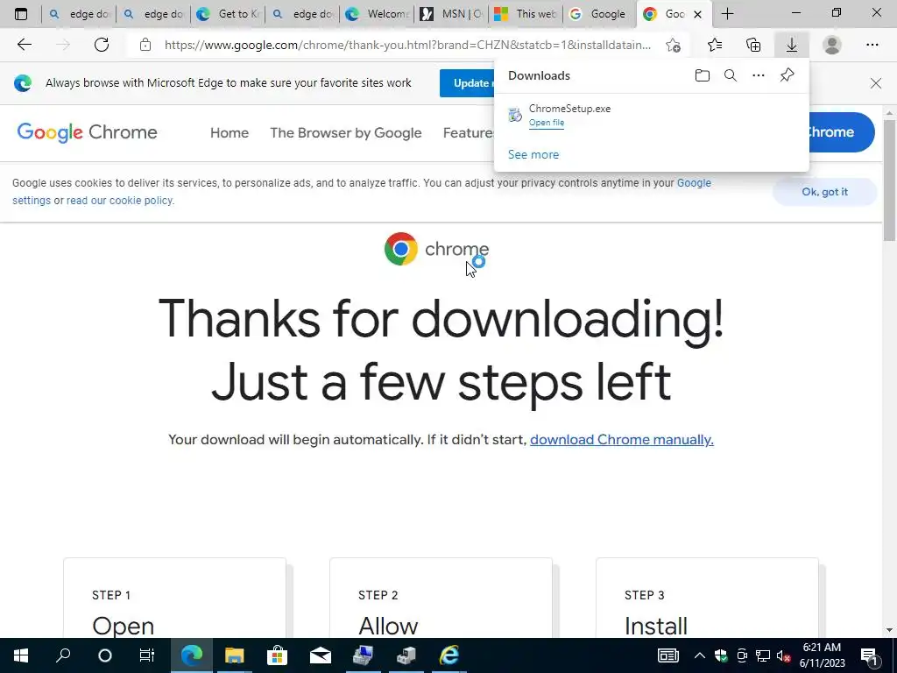Open File Explorer from taskbar
The image size is (897, 673).
click(x=234, y=655)
